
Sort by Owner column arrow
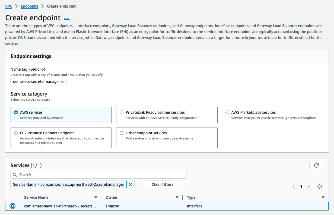pyautogui.click(x=177, y=197)
